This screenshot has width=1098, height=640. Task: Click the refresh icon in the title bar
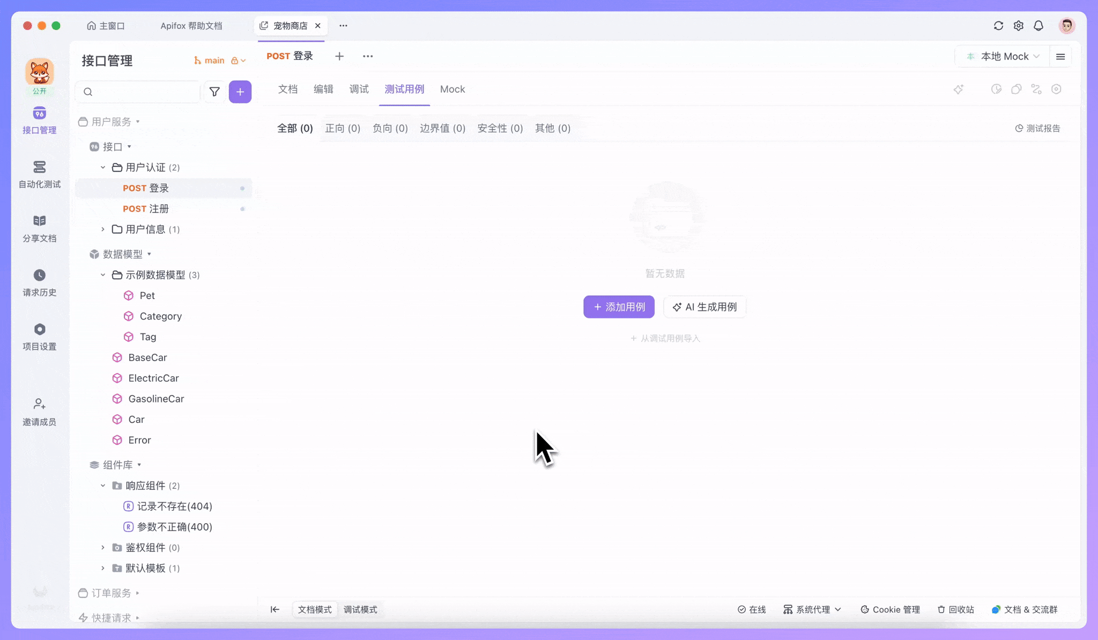click(x=998, y=25)
